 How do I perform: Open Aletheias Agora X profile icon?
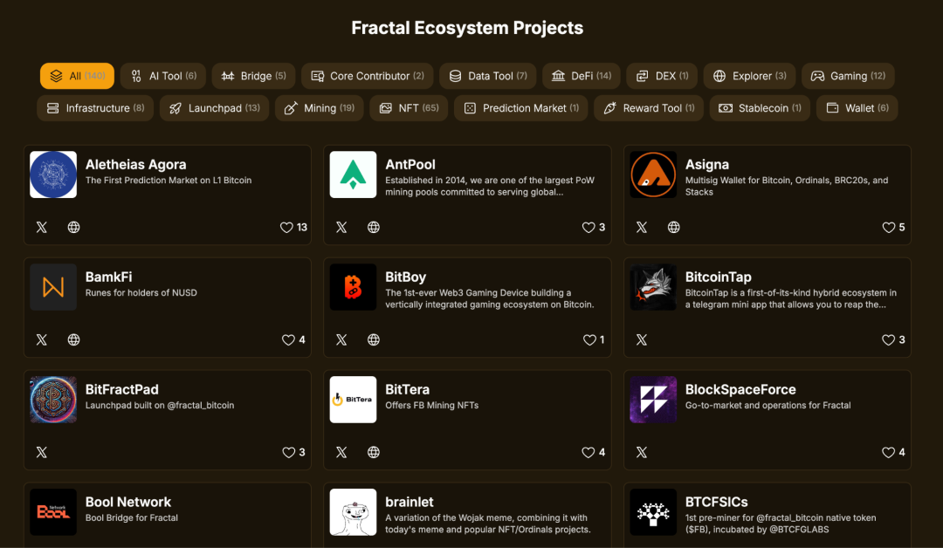(42, 227)
